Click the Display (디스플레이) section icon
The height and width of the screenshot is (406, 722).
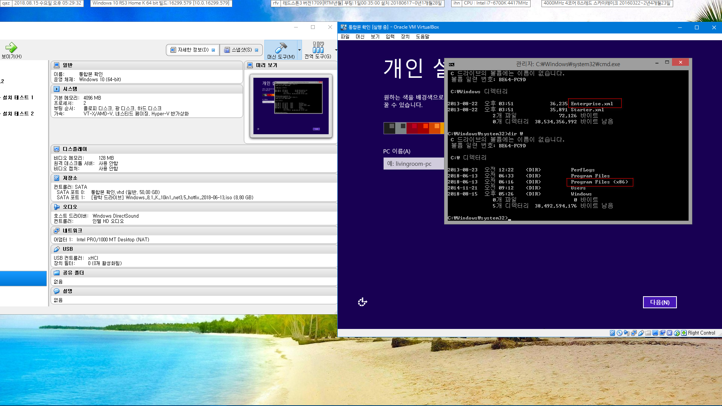click(x=57, y=149)
